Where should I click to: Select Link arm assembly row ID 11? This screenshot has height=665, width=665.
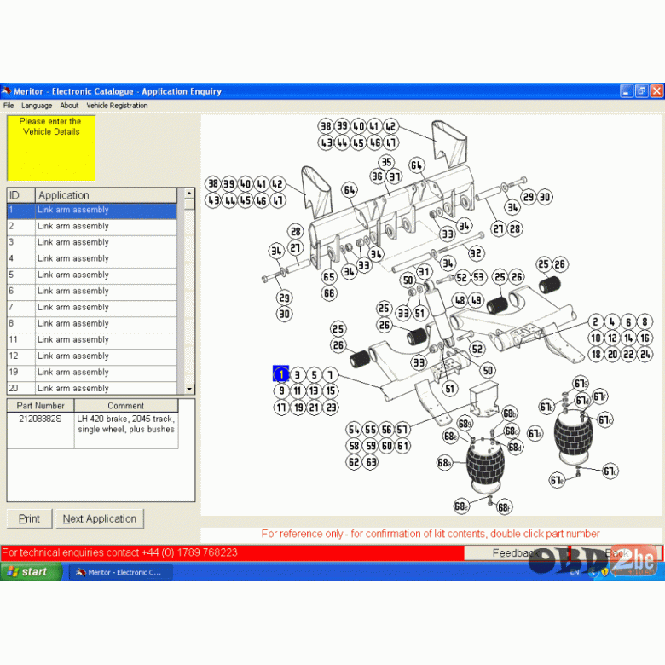pos(92,340)
